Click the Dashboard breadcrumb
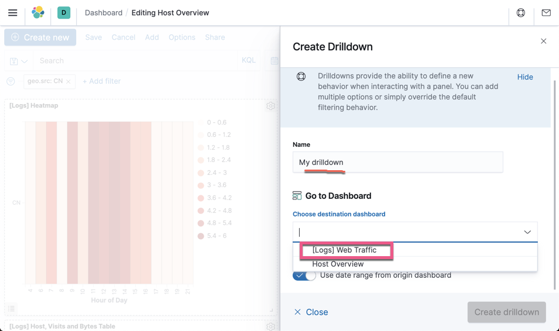Viewport: 559px width, 331px height. 104,13
